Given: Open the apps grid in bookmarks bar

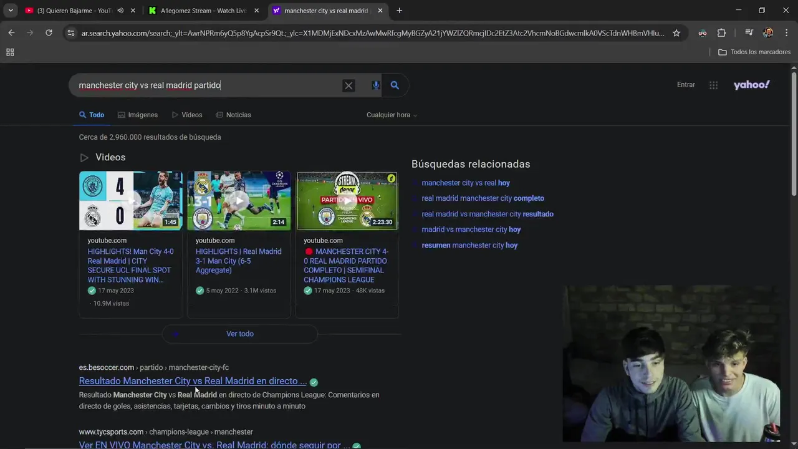Looking at the screenshot, I should (10, 52).
